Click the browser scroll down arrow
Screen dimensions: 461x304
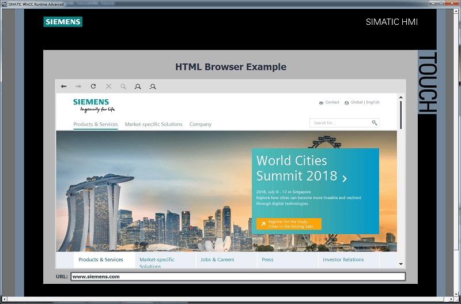[x=400, y=264]
